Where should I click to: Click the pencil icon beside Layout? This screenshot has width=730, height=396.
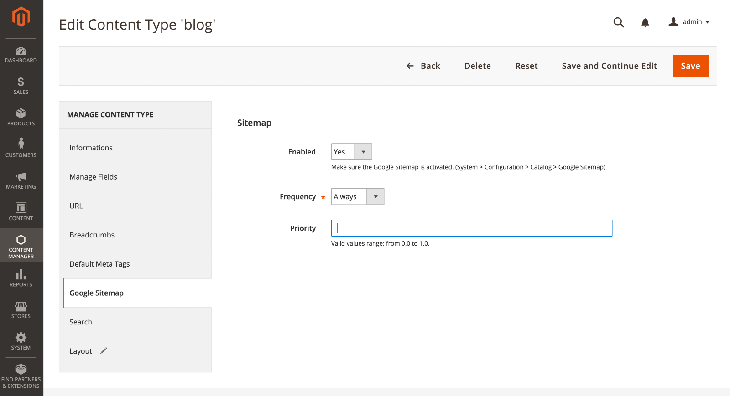[104, 350]
